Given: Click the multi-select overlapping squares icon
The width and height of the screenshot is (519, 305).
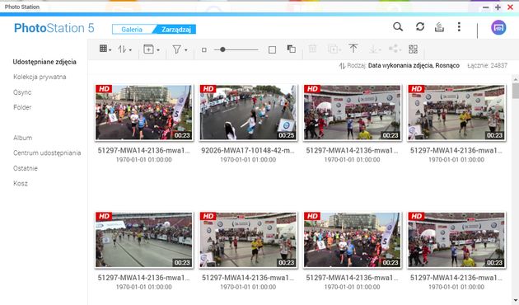Looking at the screenshot, I should [292, 49].
